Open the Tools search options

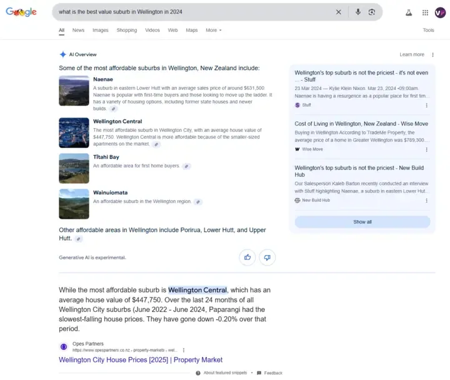(x=428, y=30)
